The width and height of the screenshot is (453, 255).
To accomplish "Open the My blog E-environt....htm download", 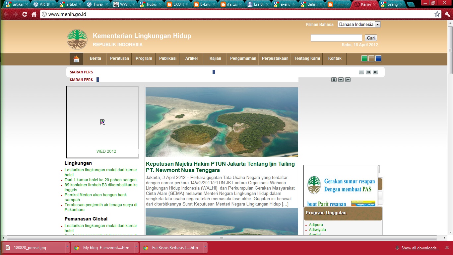I will [102, 248].
